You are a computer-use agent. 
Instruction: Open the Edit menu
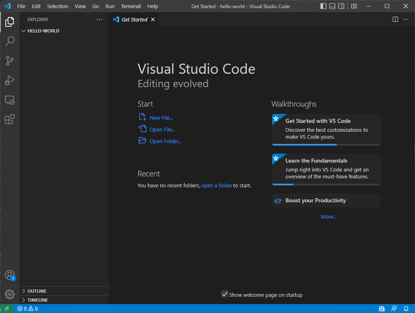36,6
